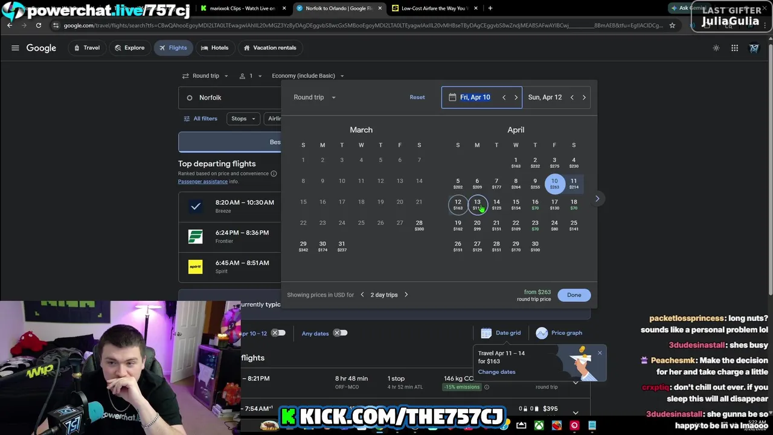This screenshot has height=435, width=773.
Task: Open the Google main menu hamburger
Action: point(15,48)
